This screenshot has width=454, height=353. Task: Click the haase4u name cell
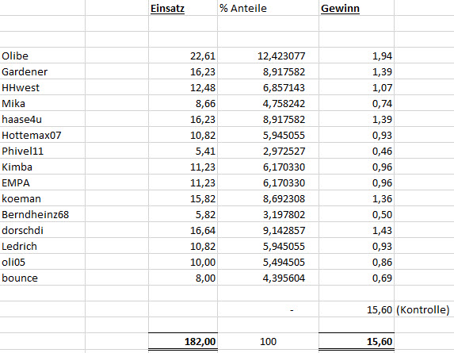click(43, 119)
